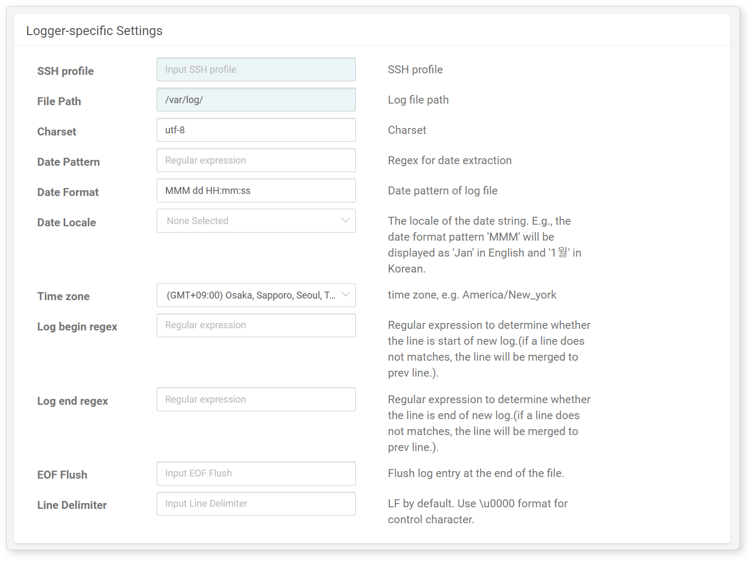This screenshot has width=752, height=562.
Task: Click the File Path field containing /var/log/
Action: click(x=256, y=100)
